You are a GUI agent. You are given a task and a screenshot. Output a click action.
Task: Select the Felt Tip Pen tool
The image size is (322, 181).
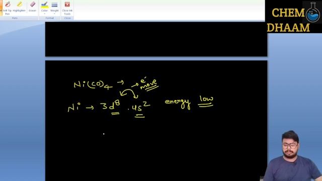coord(8,8)
